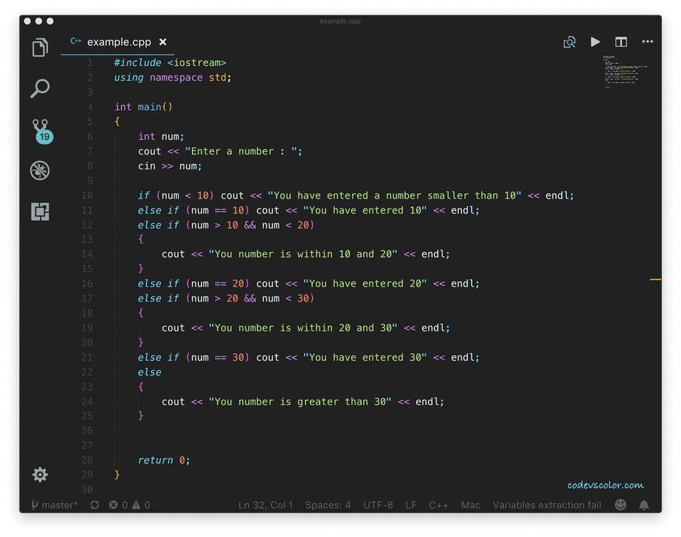Synchronize changes for the repository
Screen dimensions: 681x537
pos(94,504)
